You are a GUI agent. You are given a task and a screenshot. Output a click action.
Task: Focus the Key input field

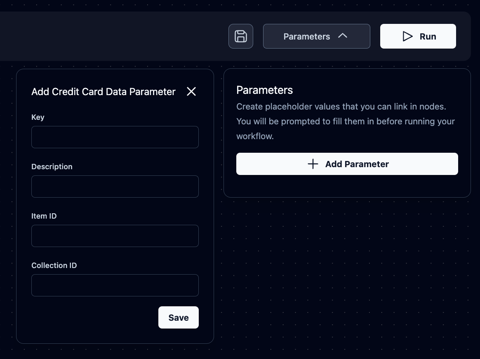click(115, 137)
